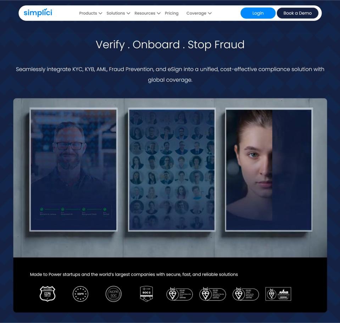Click the Simplici logo
340x323 pixels.
[38, 13]
